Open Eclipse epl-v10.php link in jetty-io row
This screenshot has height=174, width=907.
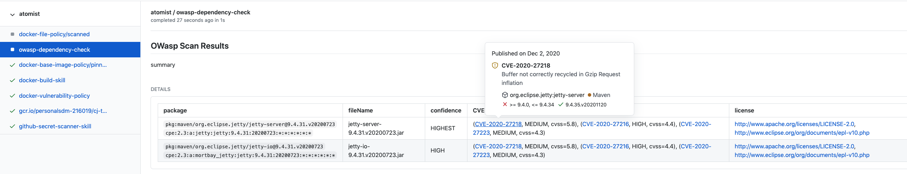(802, 155)
